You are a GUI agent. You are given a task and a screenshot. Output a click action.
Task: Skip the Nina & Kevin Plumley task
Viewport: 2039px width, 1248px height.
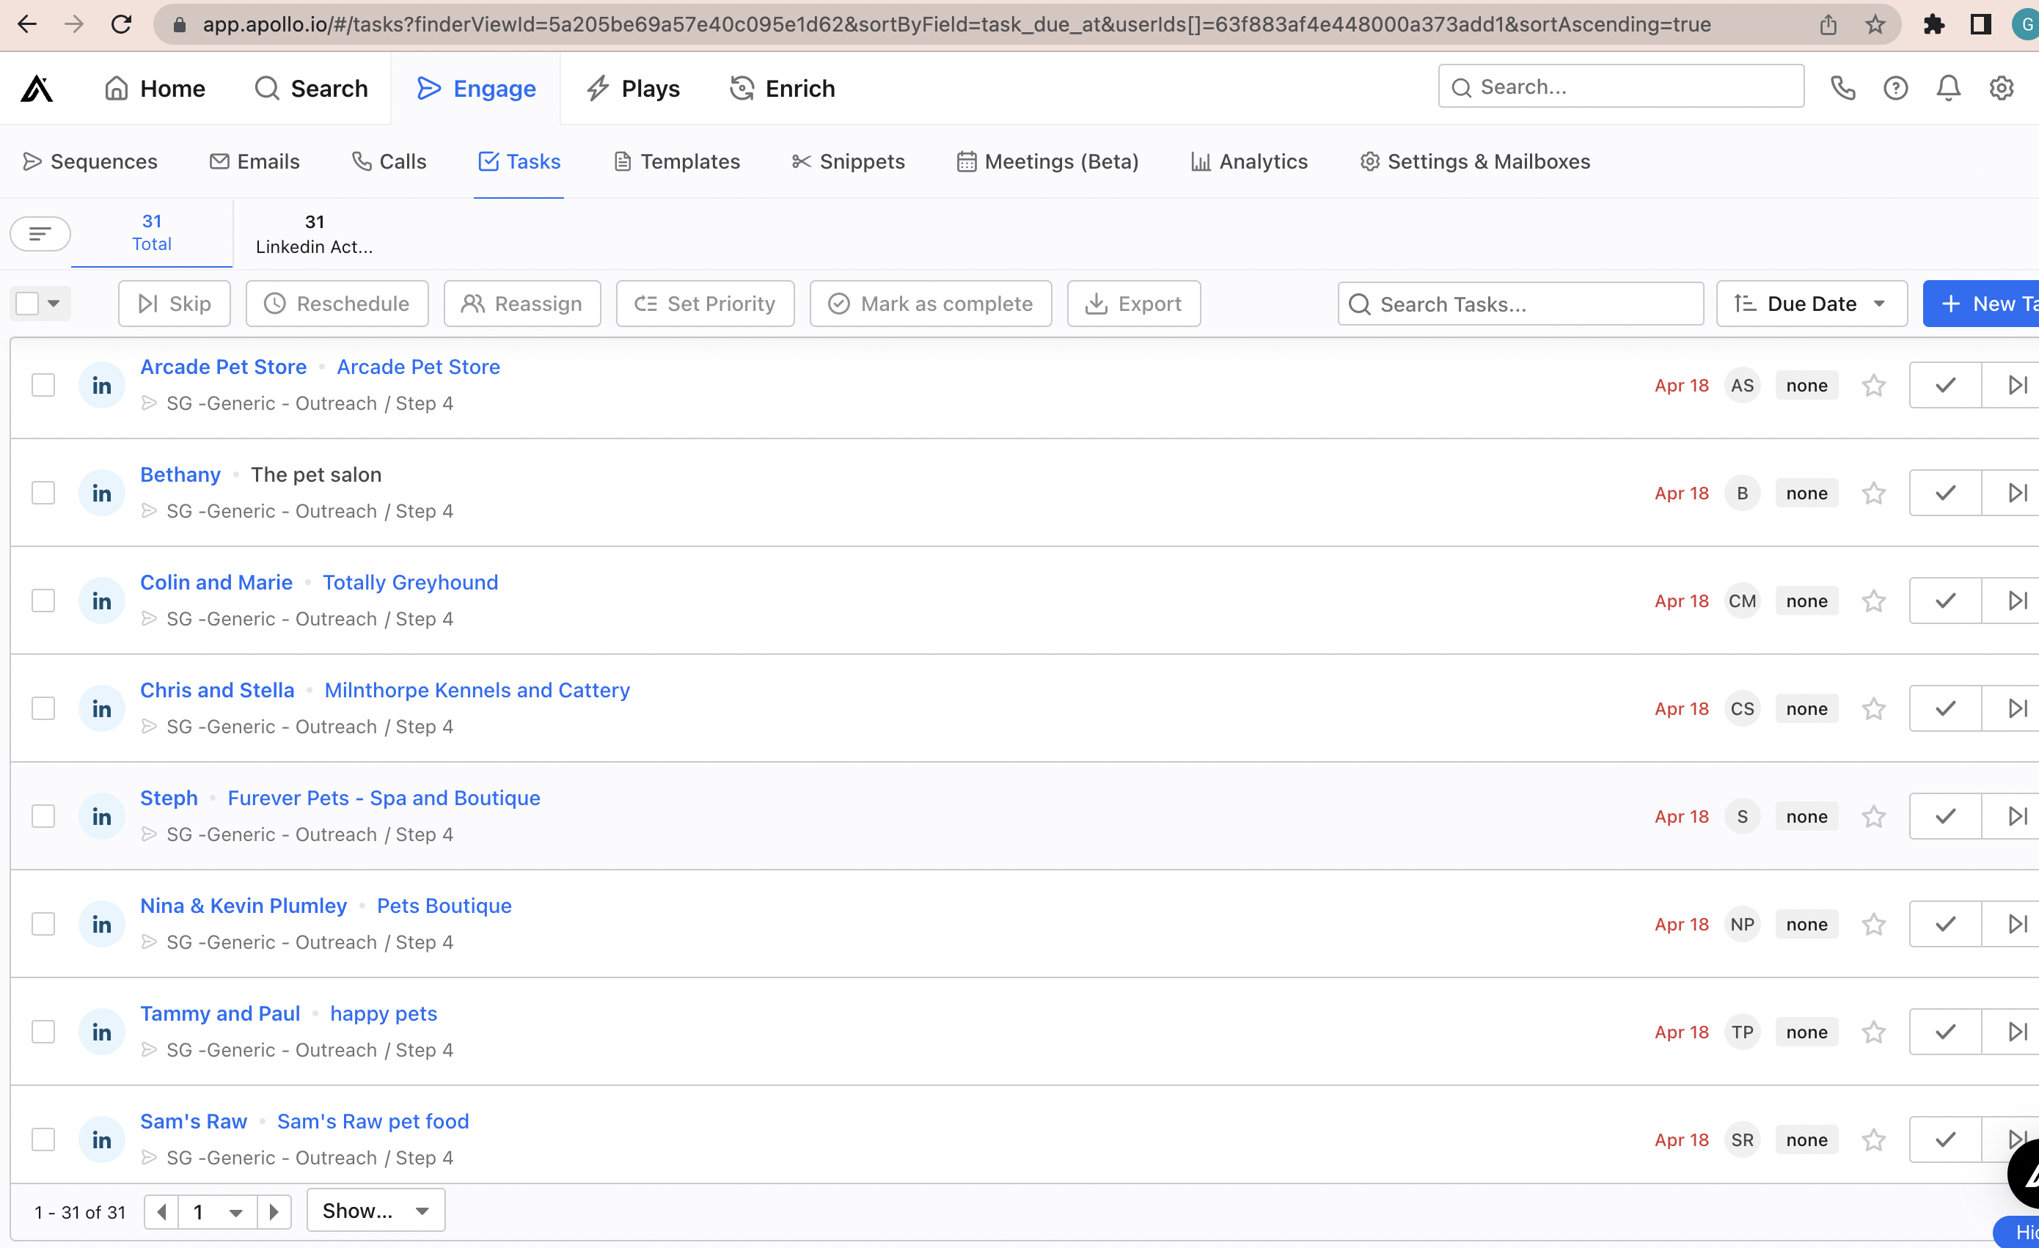click(2017, 924)
